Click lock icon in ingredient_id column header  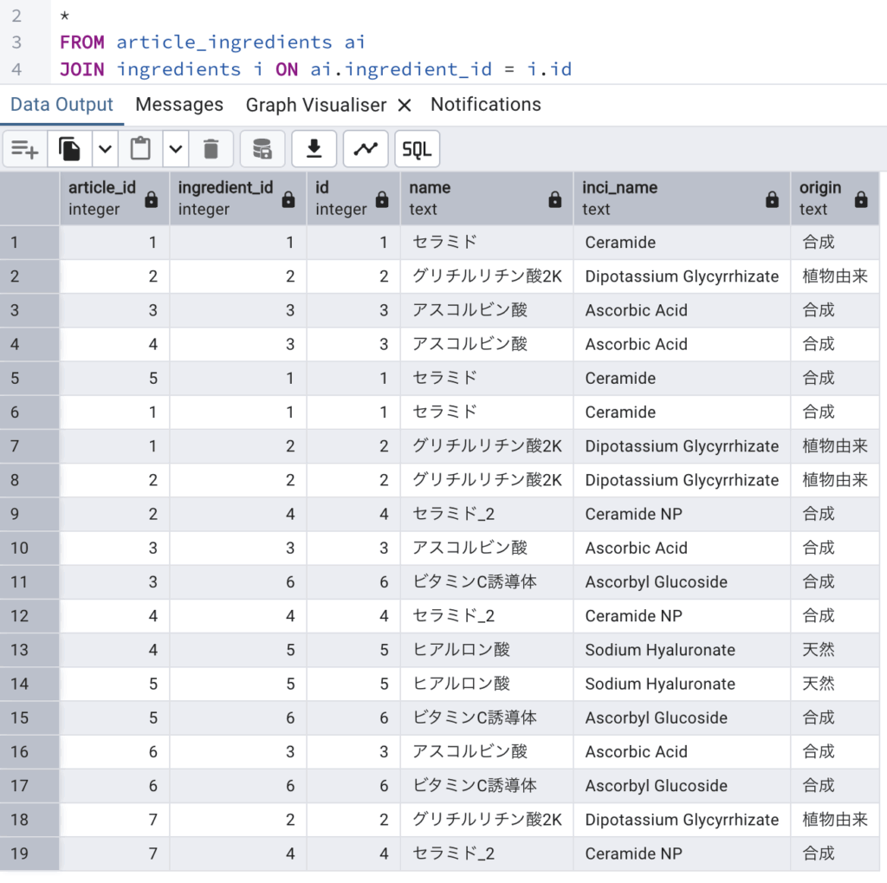click(x=288, y=199)
